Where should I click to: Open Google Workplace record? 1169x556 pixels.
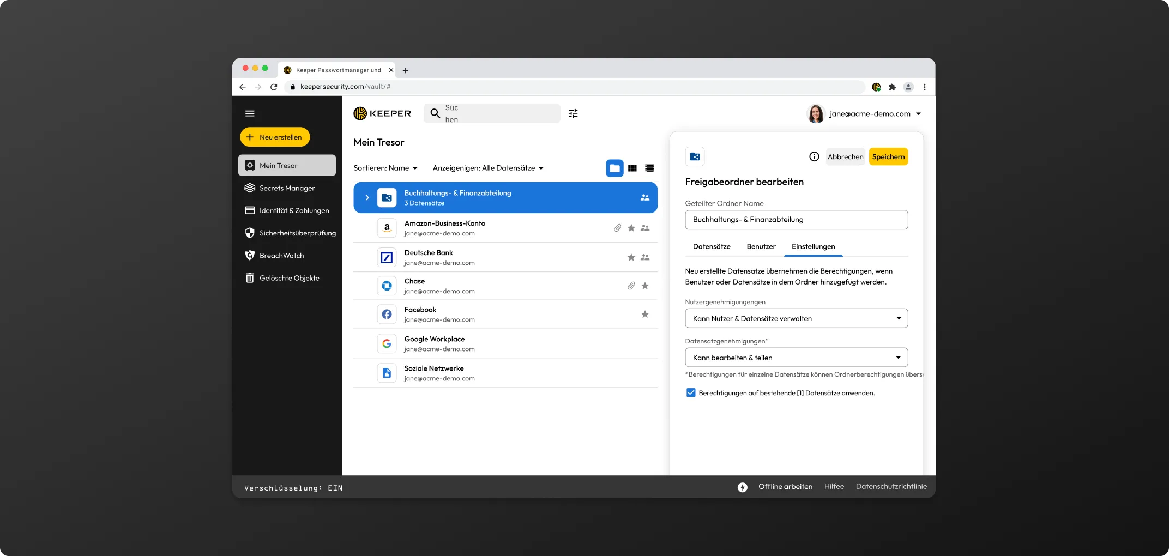(505, 343)
